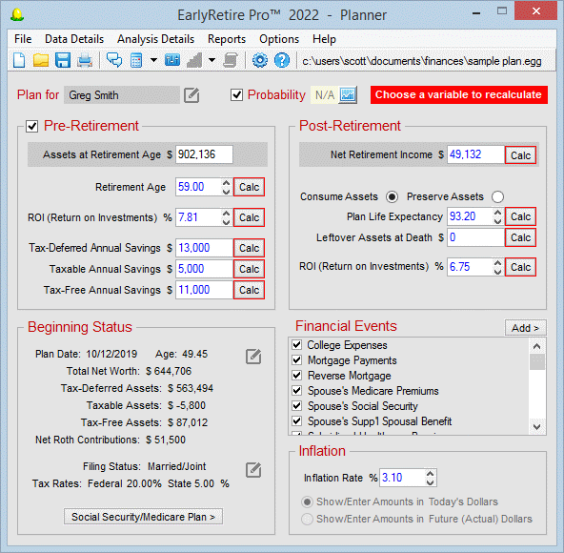Click the Tax-Deferred Annual Savings field

pyautogui.click(x=204, y=248)
